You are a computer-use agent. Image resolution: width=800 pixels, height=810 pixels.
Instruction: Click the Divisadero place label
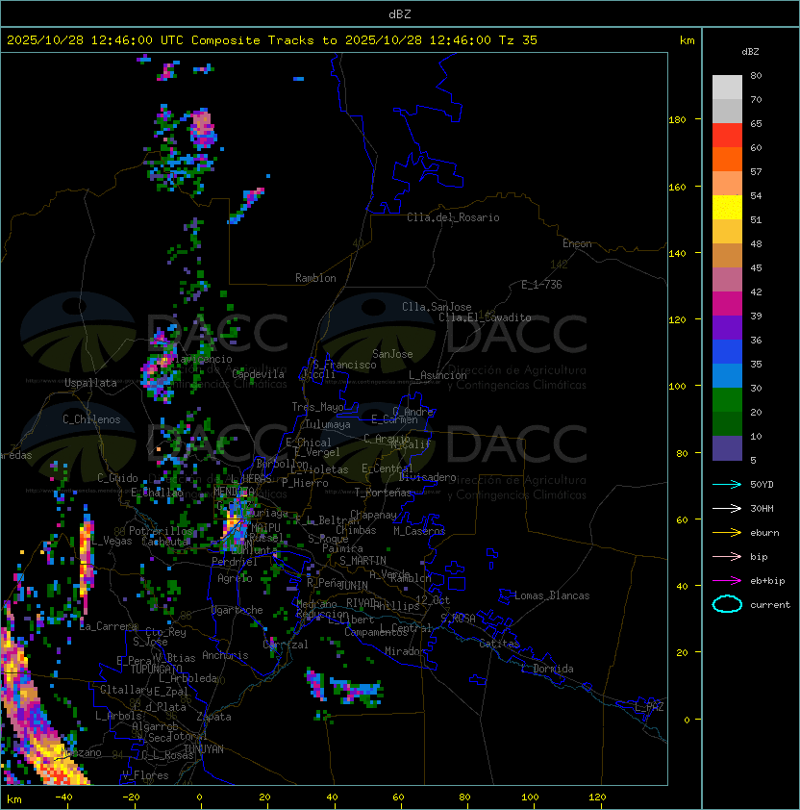coord(427,477)
